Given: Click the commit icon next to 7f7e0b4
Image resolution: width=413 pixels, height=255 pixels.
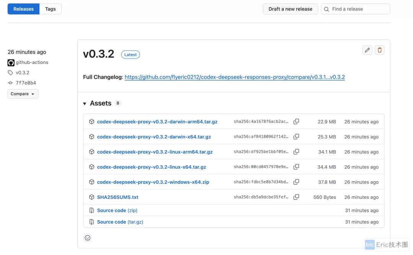Looking at the screenshot, I should click(10, 83).
